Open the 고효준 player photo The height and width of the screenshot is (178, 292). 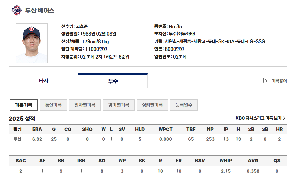tap(32, 43)
